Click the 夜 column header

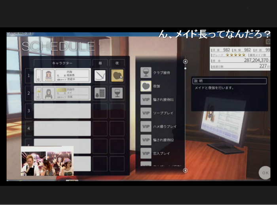coord(117,63)
